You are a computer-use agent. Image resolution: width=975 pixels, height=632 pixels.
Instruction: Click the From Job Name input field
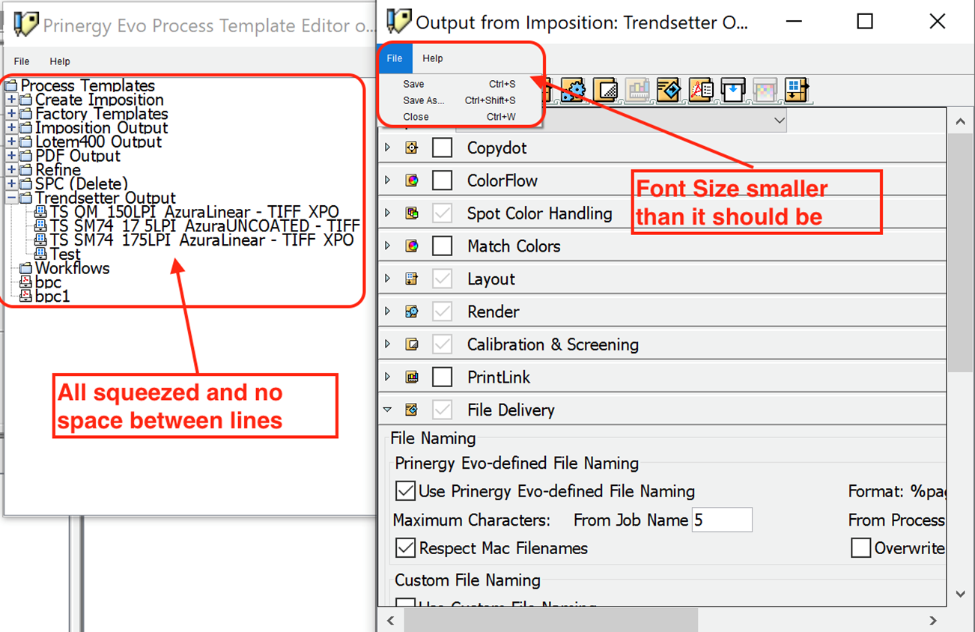(722, 520)
